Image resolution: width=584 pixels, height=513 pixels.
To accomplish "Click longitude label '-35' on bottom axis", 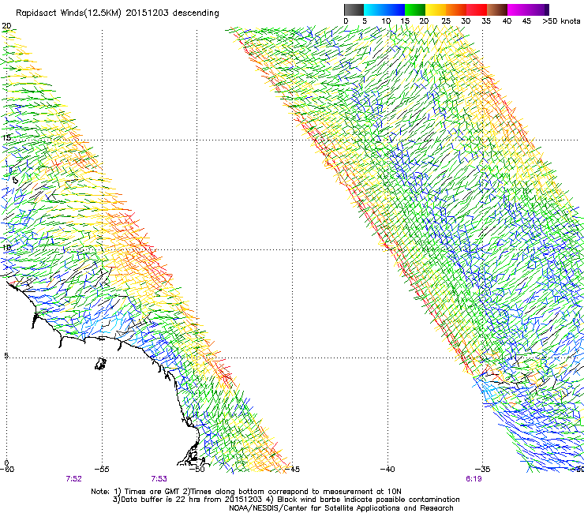I will [x=483, y=470].
